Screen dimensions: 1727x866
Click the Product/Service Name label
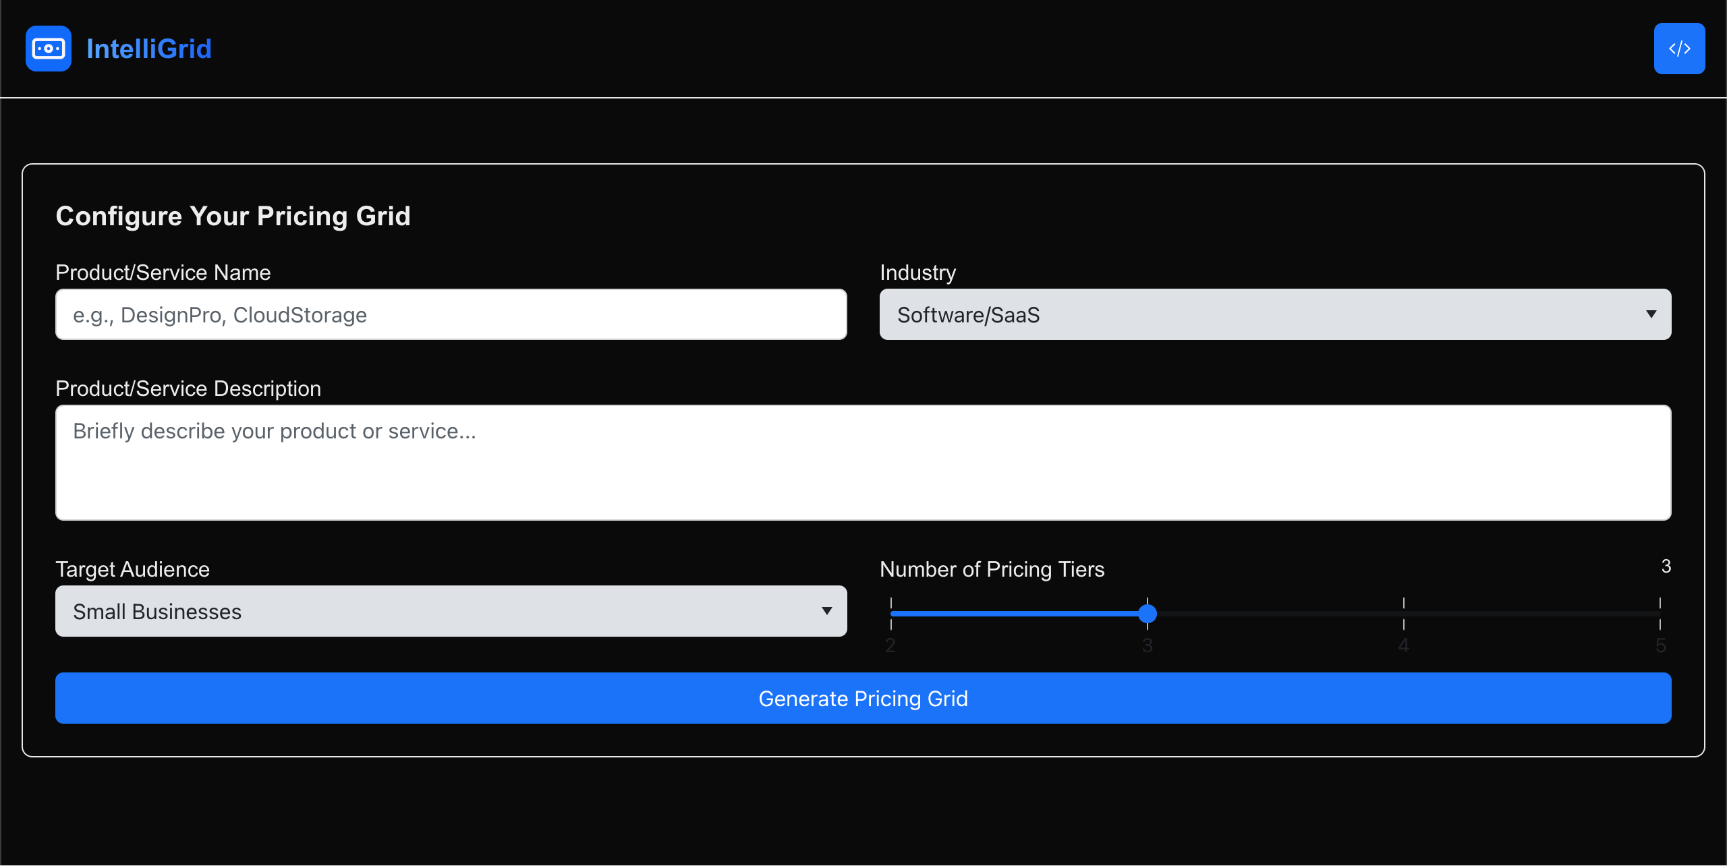pyautogui.click(x=163, y=272)
